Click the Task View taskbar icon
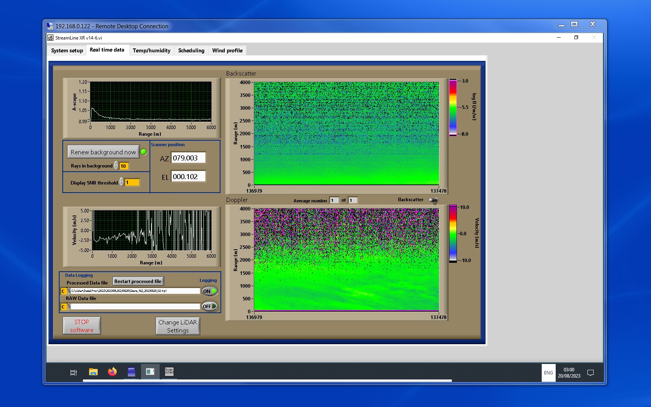 point(73,373)
